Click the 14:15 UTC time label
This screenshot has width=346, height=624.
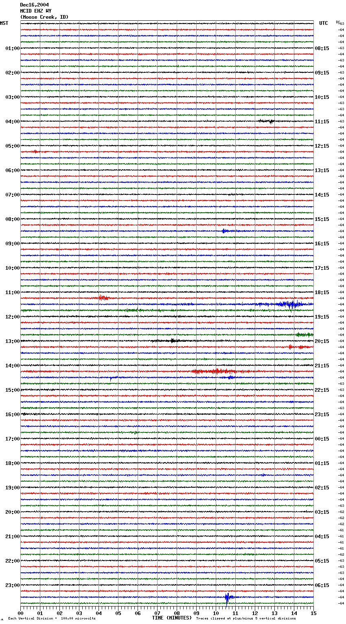[x=322, y=195]
